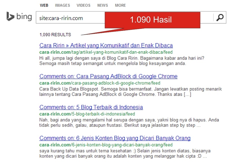Screen dimensions: 252x165
Task: Click the AdBlock result snippet description
Action: coord(130,91)
